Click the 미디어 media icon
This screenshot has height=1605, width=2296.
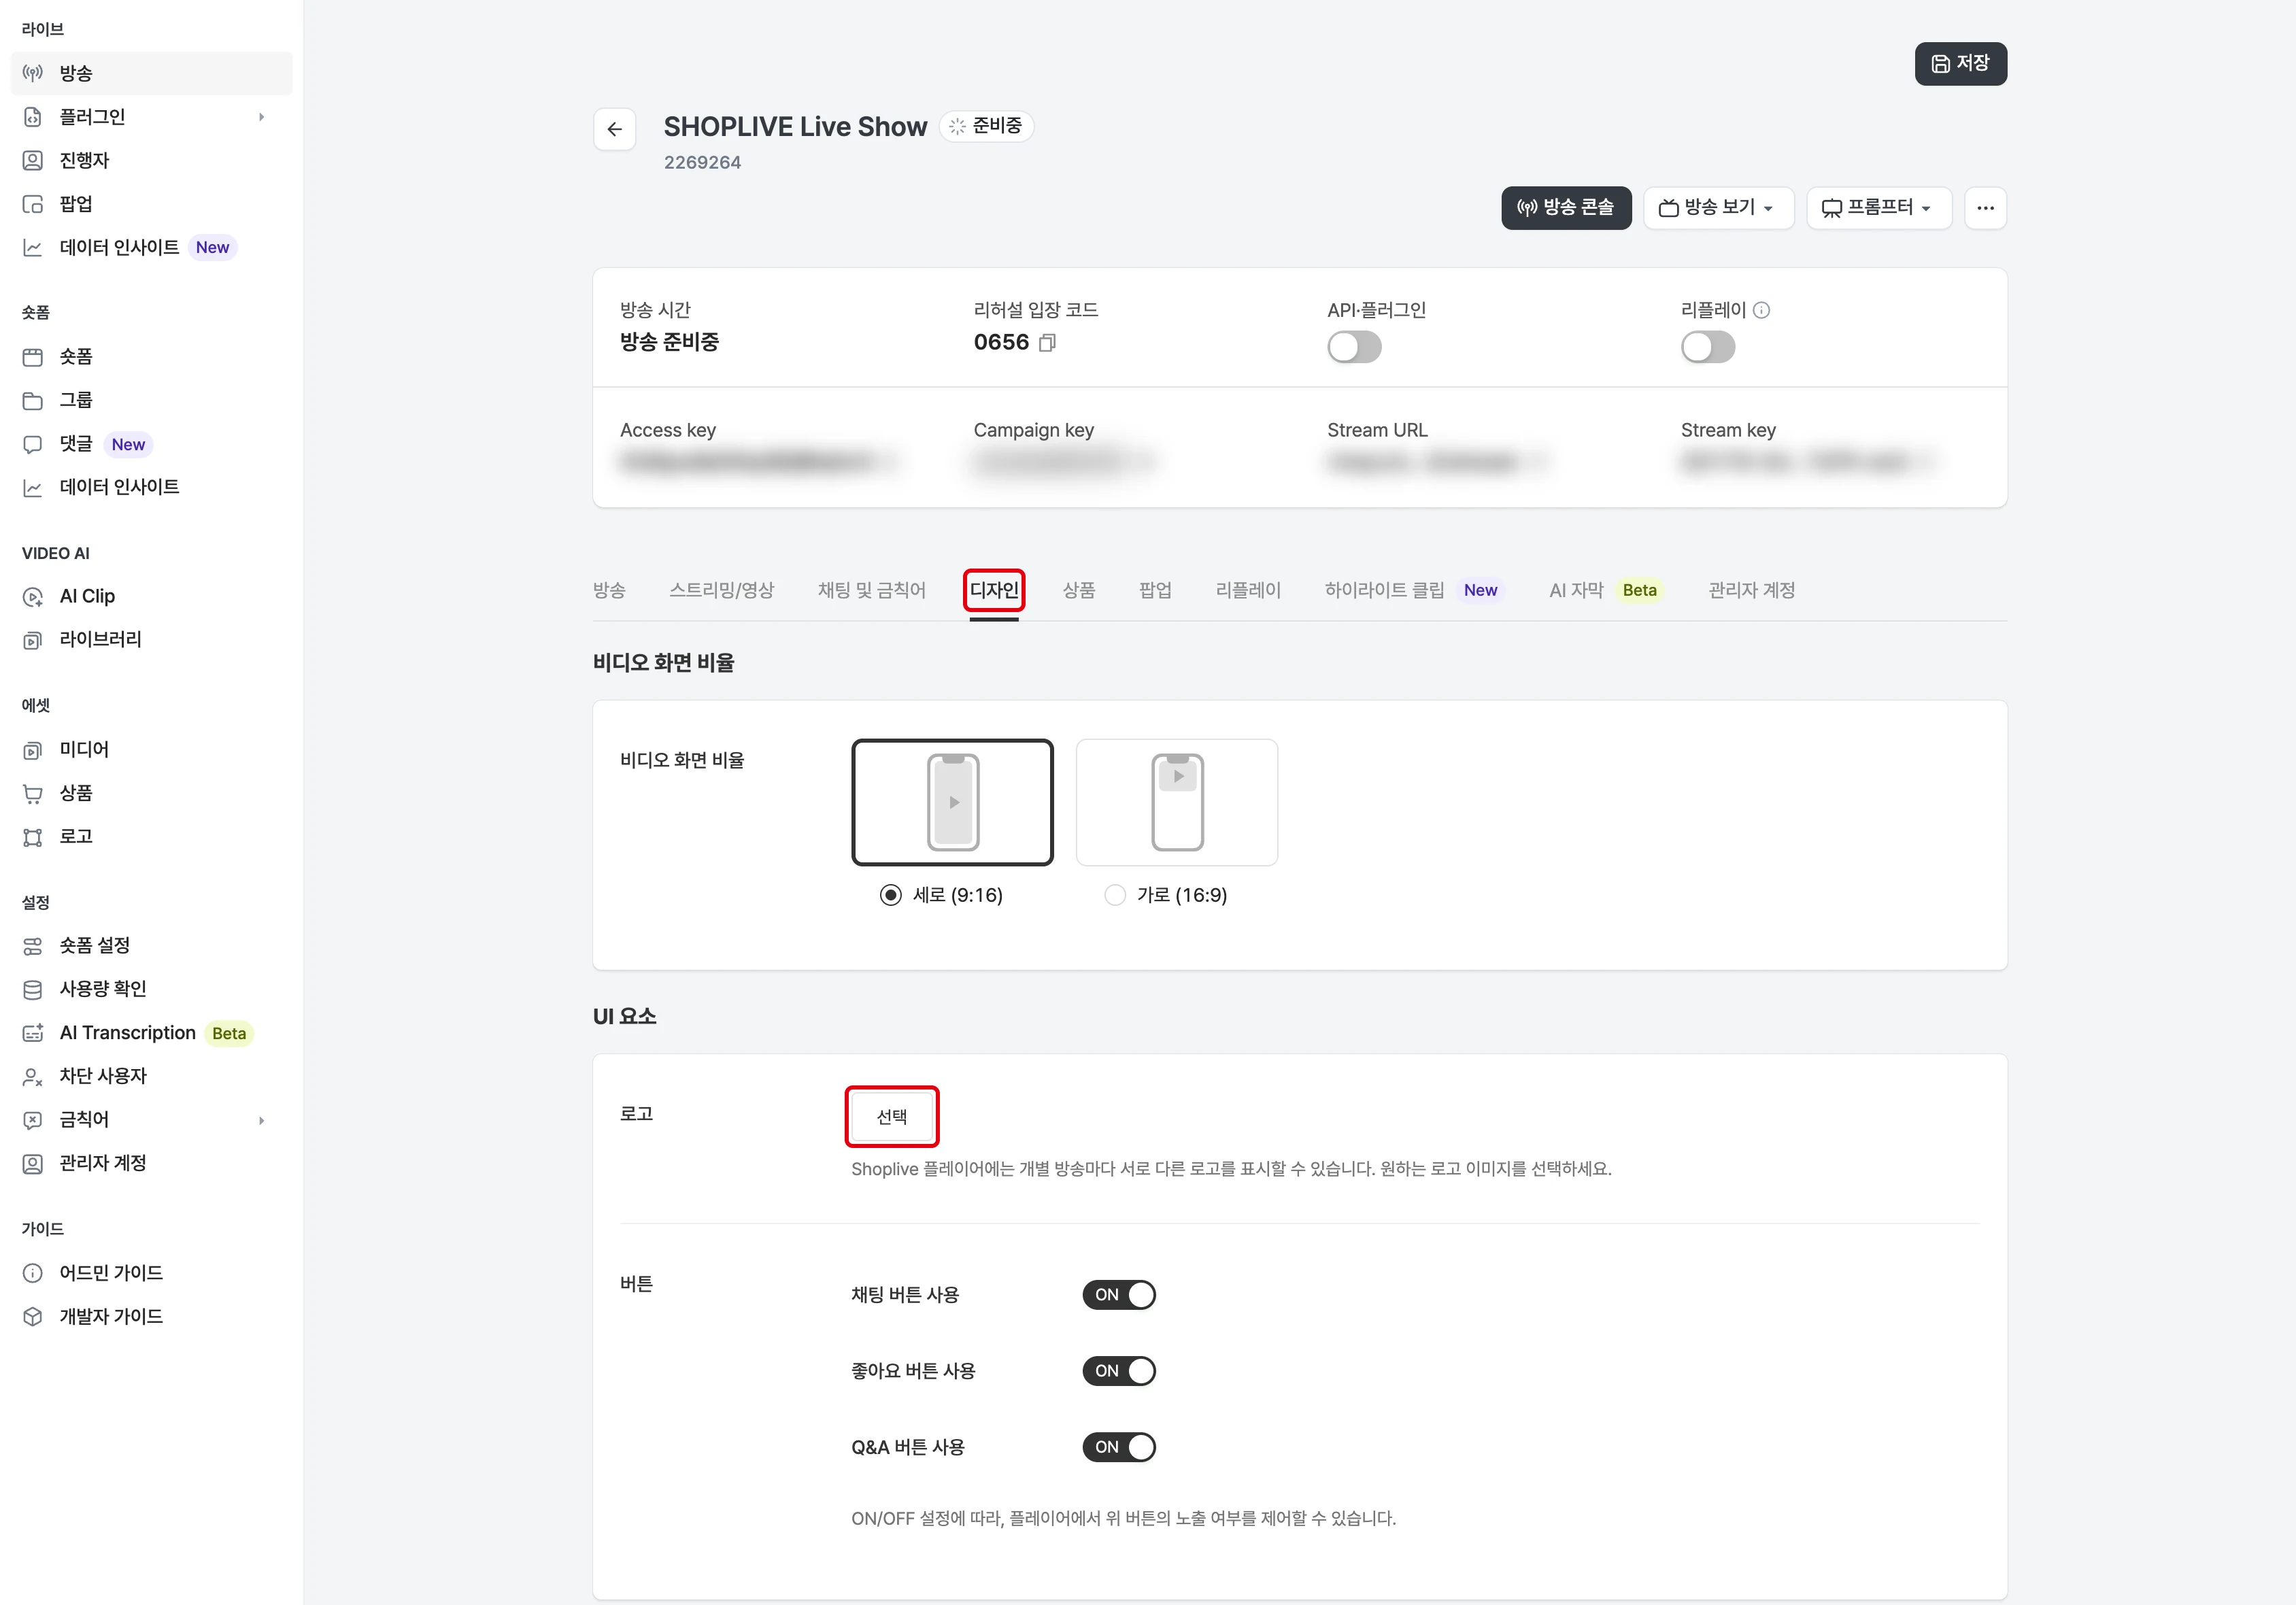(x=33, y=750)
